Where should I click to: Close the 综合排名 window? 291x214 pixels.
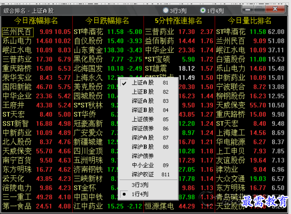click(275, 9)
